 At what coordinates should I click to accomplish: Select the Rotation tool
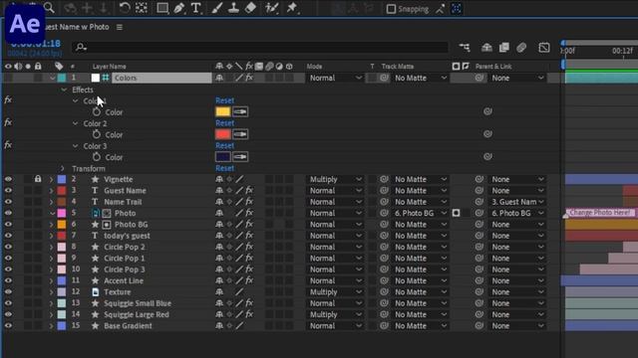tap(125, 8)
